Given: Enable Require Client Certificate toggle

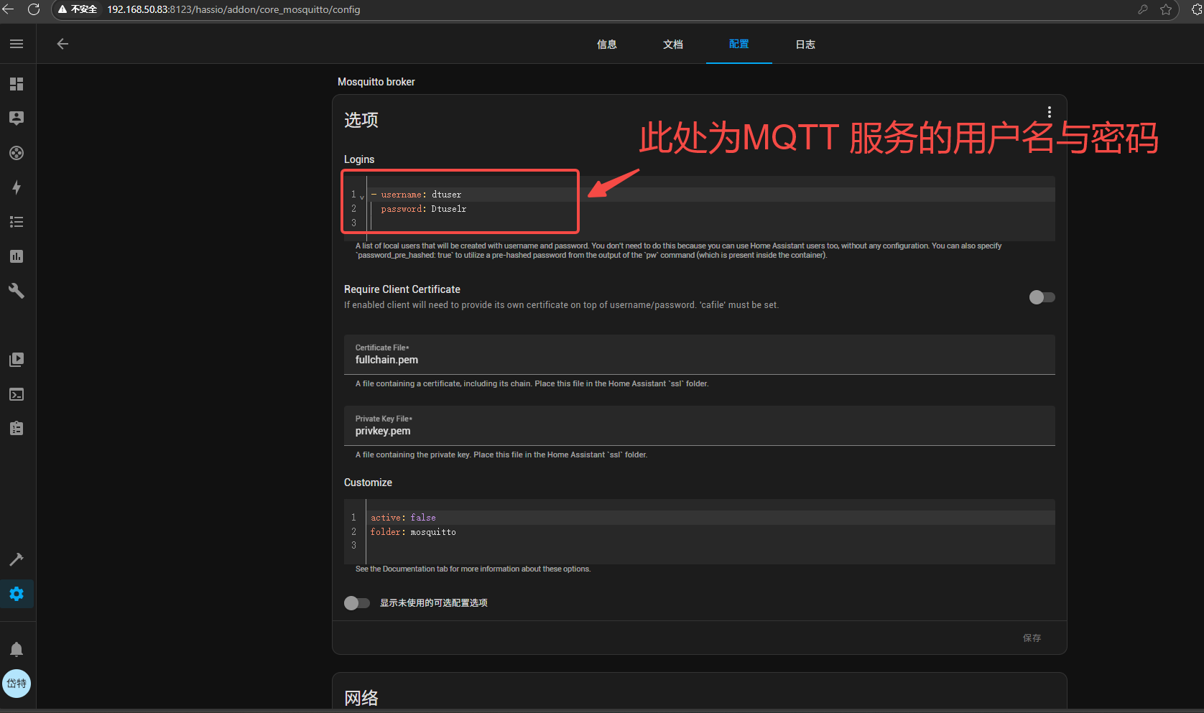Looking at the screenshot, I should point(1042,297).
